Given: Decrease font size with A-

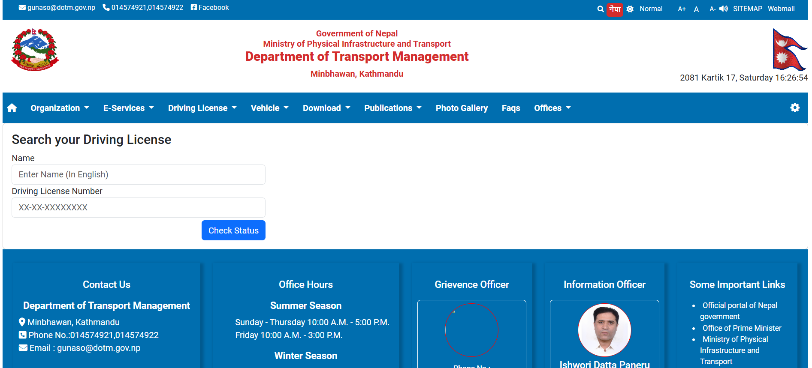Looking at the screenshot, I should tap(712, 9).
